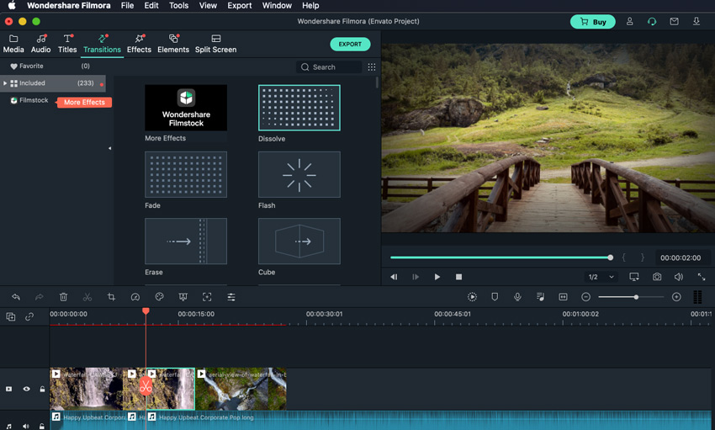Open the Edit adjustments sliders icon
The image size is (715, 430).
point(231,297)
